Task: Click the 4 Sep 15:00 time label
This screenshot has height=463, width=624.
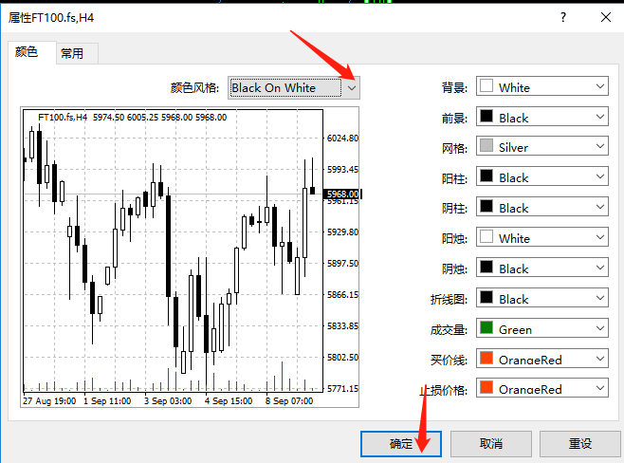Action: point(229,401)
